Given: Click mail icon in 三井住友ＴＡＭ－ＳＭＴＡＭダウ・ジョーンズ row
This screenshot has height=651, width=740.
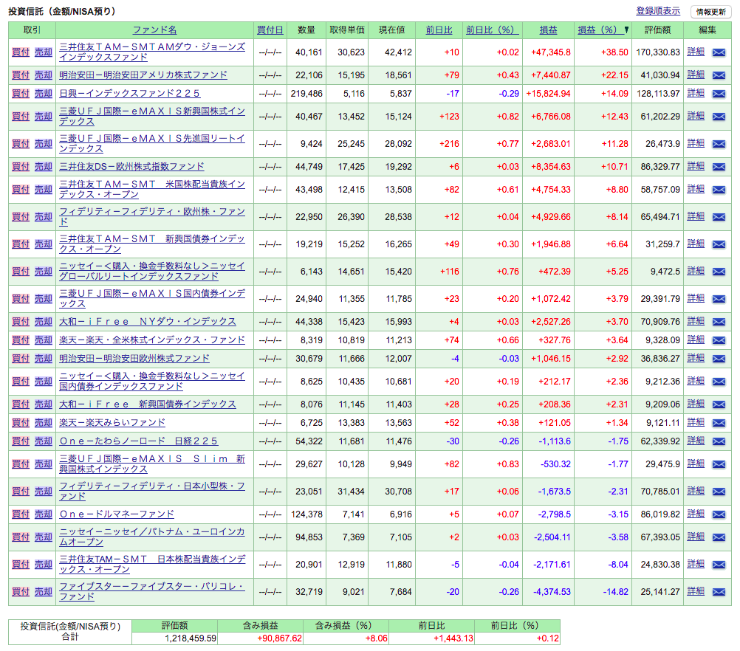Looking at the screenshot, I should pyautogui.click(x=719, y=52).
